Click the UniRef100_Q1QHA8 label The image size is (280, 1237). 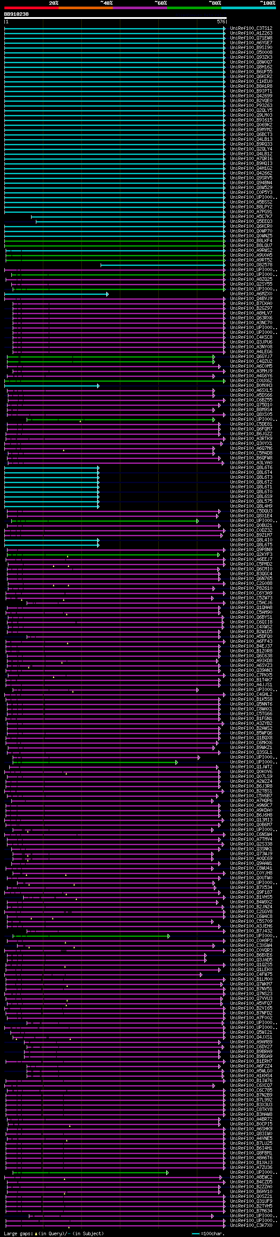click(251, 607)
